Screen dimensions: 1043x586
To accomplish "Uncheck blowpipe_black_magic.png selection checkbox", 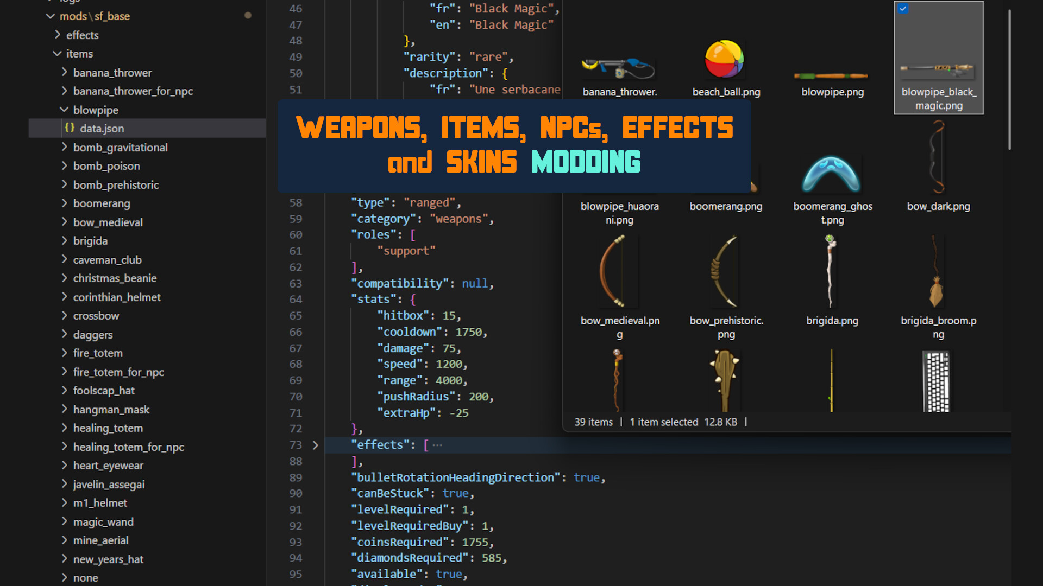I will pyautogui.click(x=903, y=9).
